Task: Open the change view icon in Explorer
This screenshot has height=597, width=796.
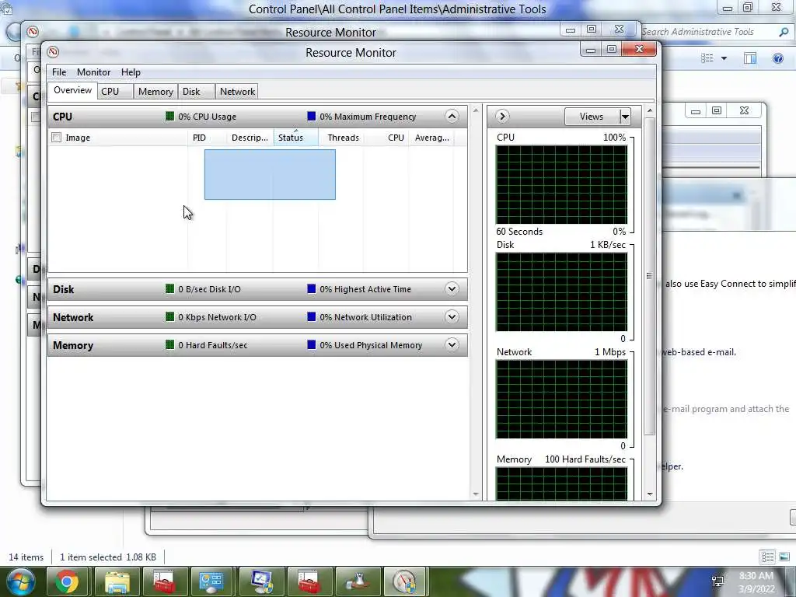Action: click(707, 58)
